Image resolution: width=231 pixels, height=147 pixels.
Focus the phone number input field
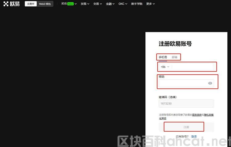click(193, 67)
